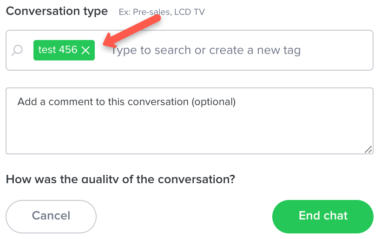This screenshot has width=381, height=239.
Task: Remove the test 456 tag with its X
Action: pos(85,50)
